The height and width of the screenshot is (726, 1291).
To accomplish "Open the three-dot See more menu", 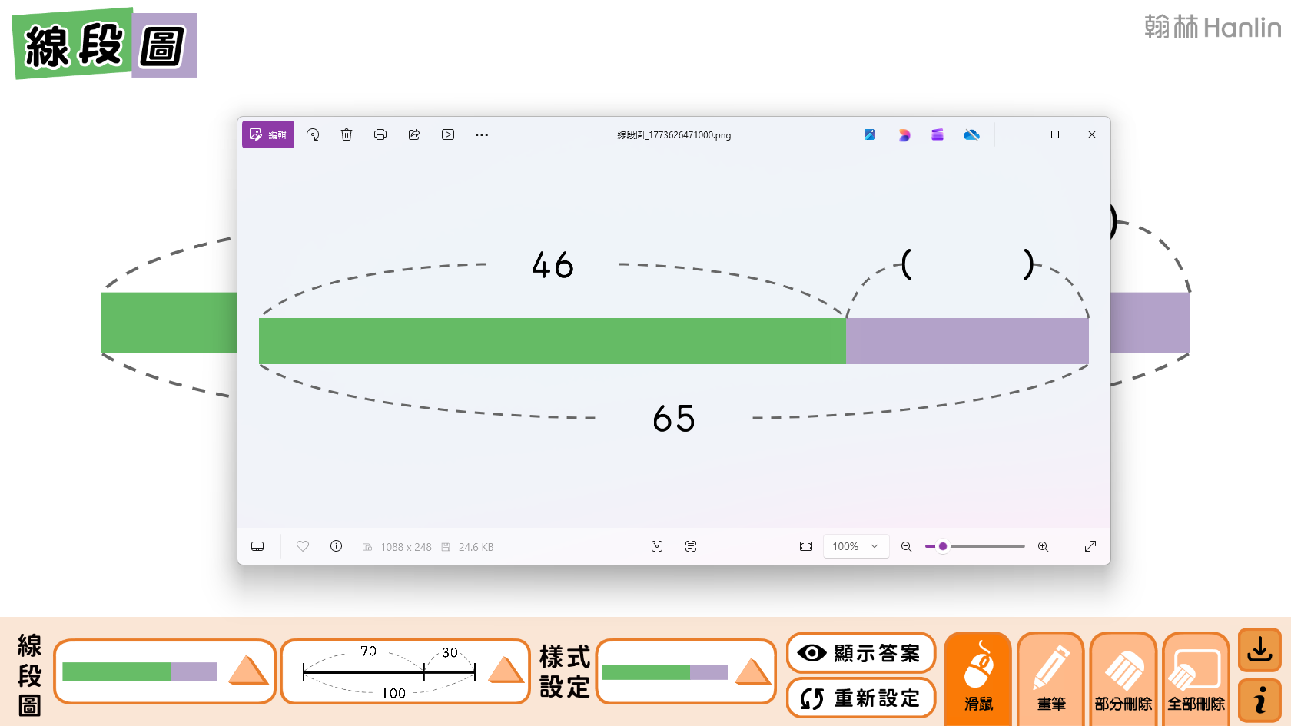I will tap(482, 134).
